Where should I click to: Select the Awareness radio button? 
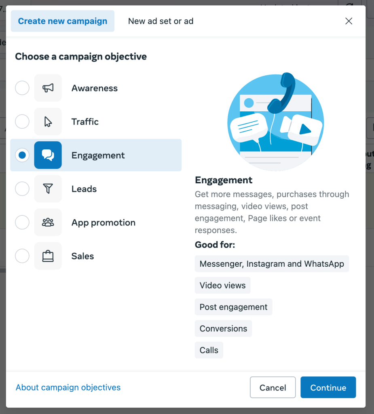click(x=22, y=88)
